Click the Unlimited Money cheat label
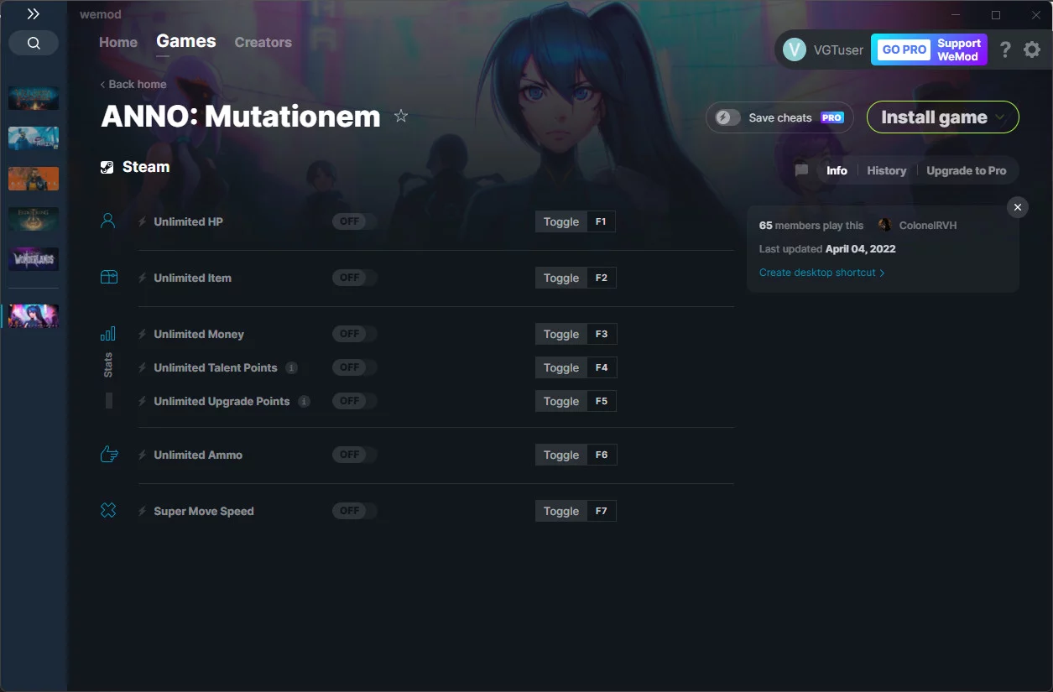The image size is (1053, 692). coord(199,334)
